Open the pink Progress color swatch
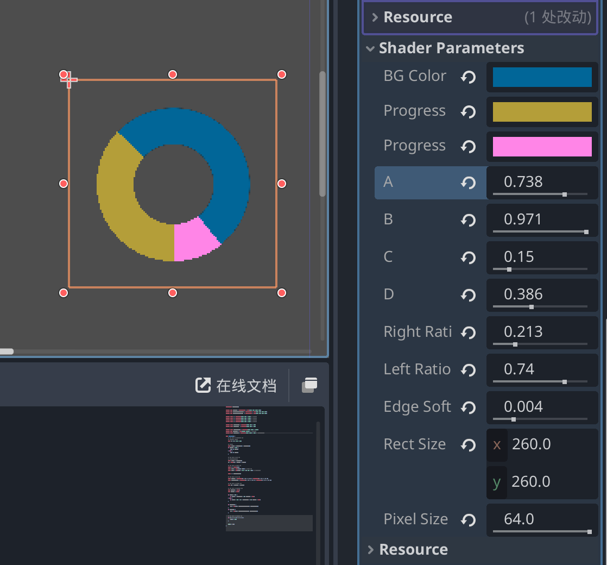The height and width of the screenshot is (565, 607). pos(542,146)
